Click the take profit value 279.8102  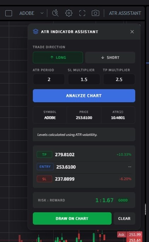65,155
